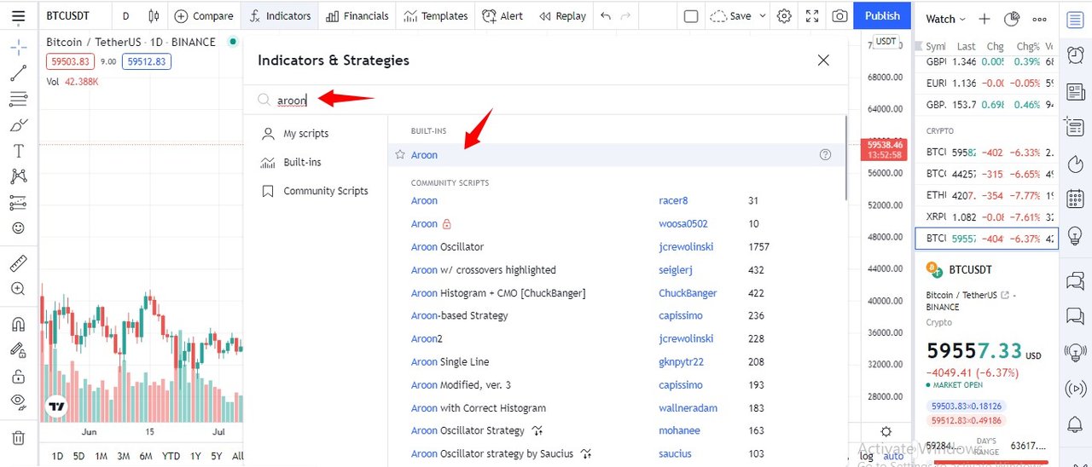Viewport: 1092px width, 467px height.
Task: Favorite the built-in Aroon with star
Action: [400, 155]
